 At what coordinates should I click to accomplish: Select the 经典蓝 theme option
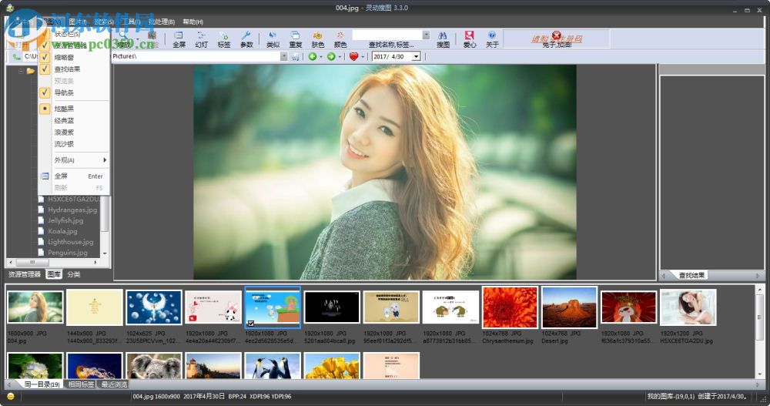(x=64, y=121)
